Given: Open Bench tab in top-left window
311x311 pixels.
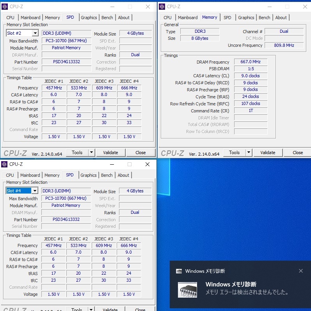Looking at the screenshot, I should click(x=107, y=18).
